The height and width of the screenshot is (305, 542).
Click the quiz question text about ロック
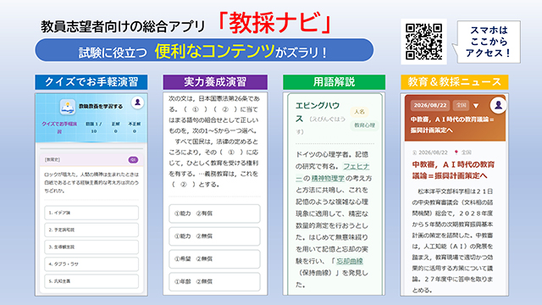(91, 183)
